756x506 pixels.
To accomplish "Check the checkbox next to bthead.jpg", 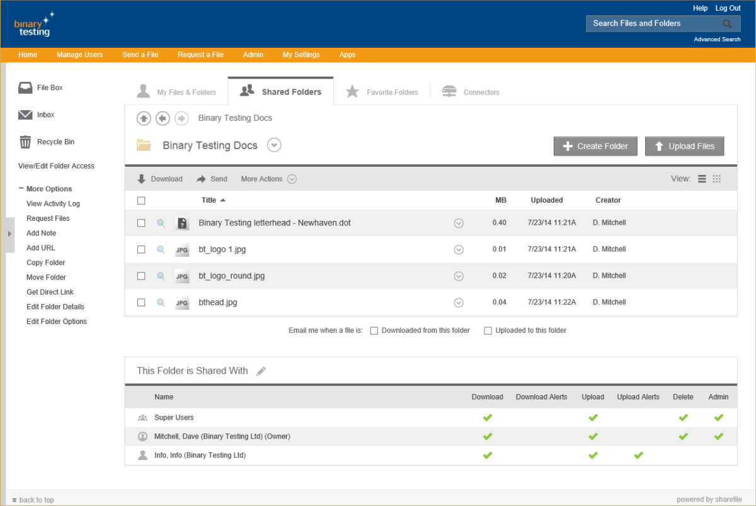I will (x=141, y=302).
